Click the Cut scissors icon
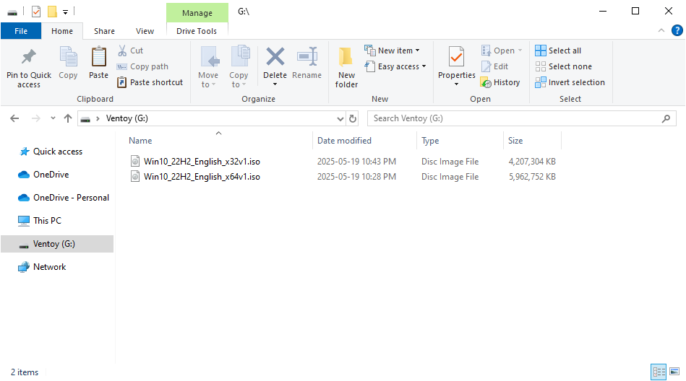This screenshot has width=686, height=381. tap(122, 51)
